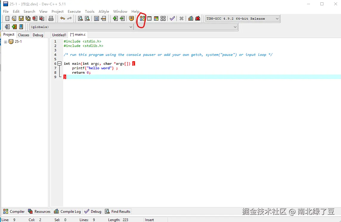The image size is (341, 222).
Task: Compile and run the program
Action: point(156,18)
